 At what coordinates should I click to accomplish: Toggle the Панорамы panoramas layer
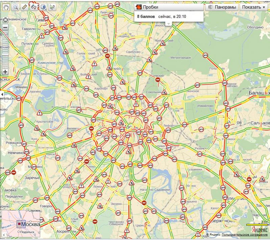(x=221, y=7)
